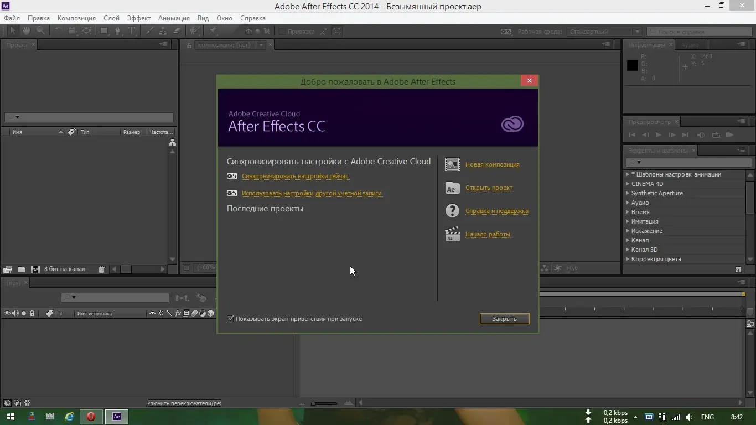Expand Шаблоны настроек анимации category

point(627,174)
